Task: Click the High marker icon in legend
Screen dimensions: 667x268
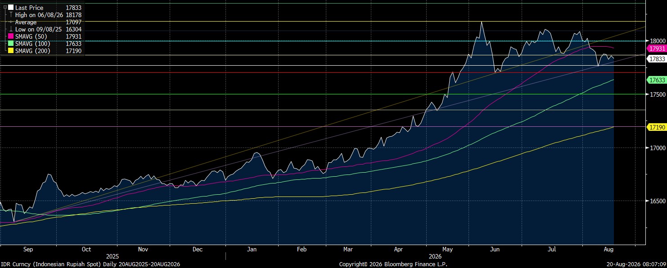Action: tap(11, 15)
